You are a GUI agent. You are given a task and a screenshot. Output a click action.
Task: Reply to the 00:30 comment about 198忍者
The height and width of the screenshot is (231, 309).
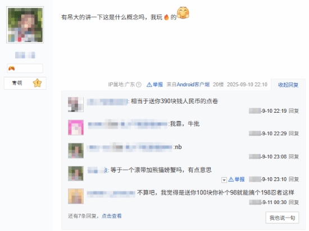(x=294, y=202)
